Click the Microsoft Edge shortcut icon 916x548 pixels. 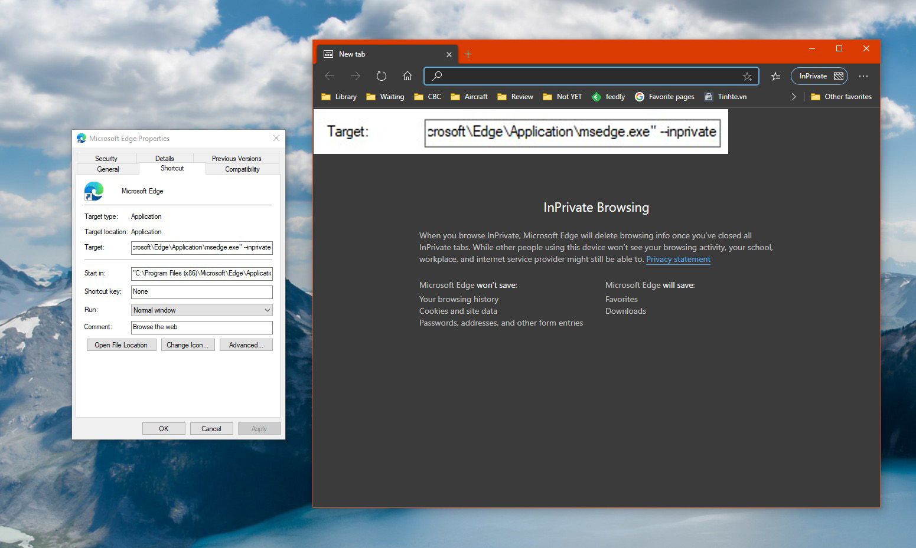click(x=94, y=191)
